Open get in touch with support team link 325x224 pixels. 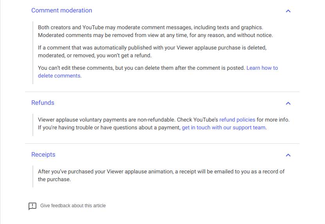[x=223, y=127]
